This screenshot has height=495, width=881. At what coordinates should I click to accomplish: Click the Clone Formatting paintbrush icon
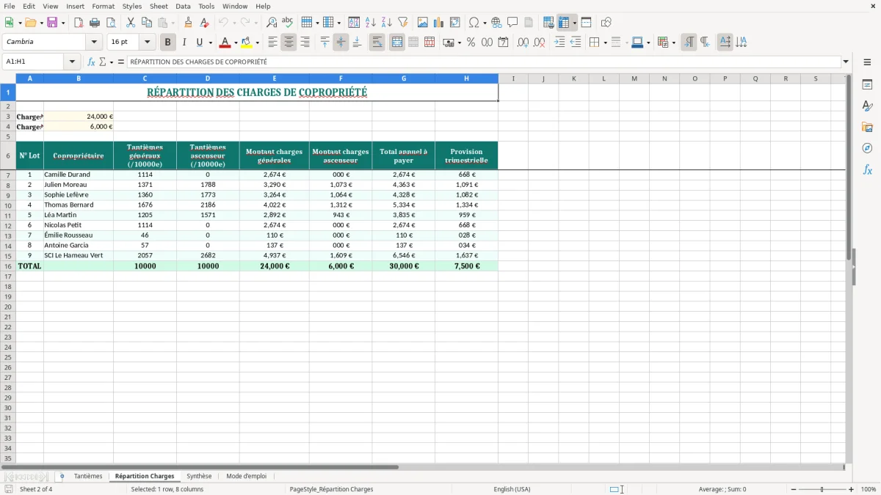coord(189,23)
